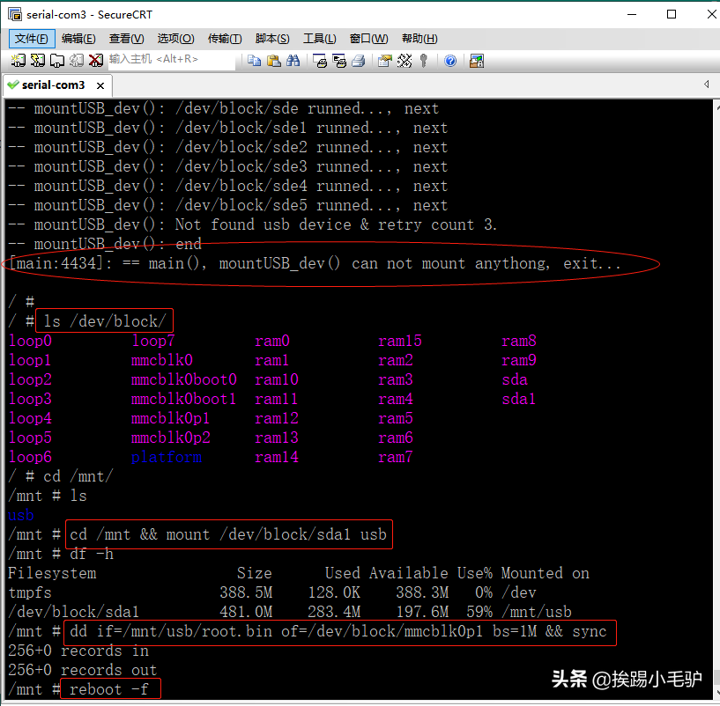Click 'loop7' in terminal listing
Viewport: 720px width, 706px height.
pos(153,341)
